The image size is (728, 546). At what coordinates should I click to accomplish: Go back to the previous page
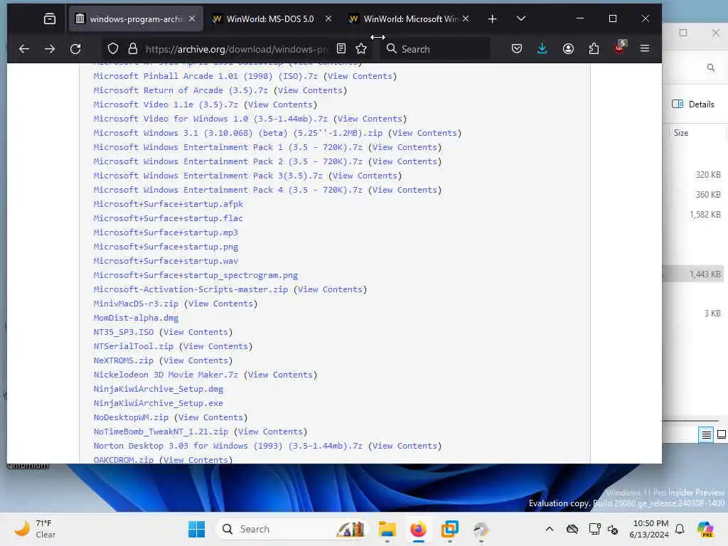pos(24,49)
